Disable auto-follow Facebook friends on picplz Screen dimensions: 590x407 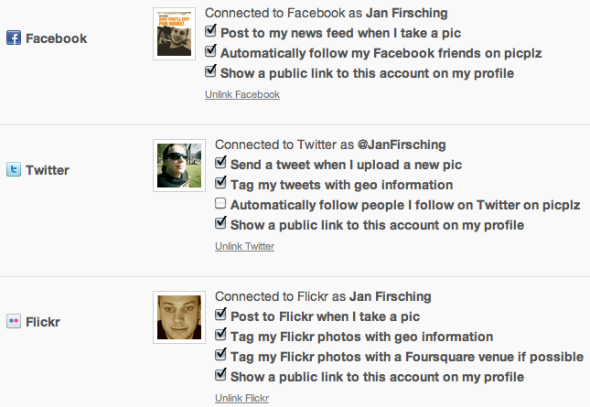point(210,51)
